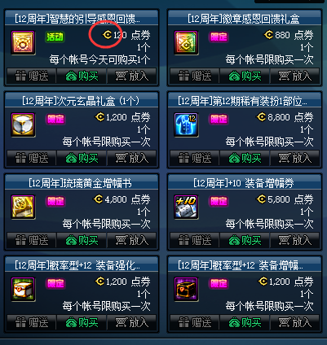Buy the 概率型+12 装备强化 item
The height and width of the screenshot is (345, 327).
[x=82, y=322]
